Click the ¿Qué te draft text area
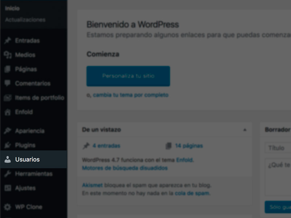Viewport: 291px width, 218px height. point(278,177)
